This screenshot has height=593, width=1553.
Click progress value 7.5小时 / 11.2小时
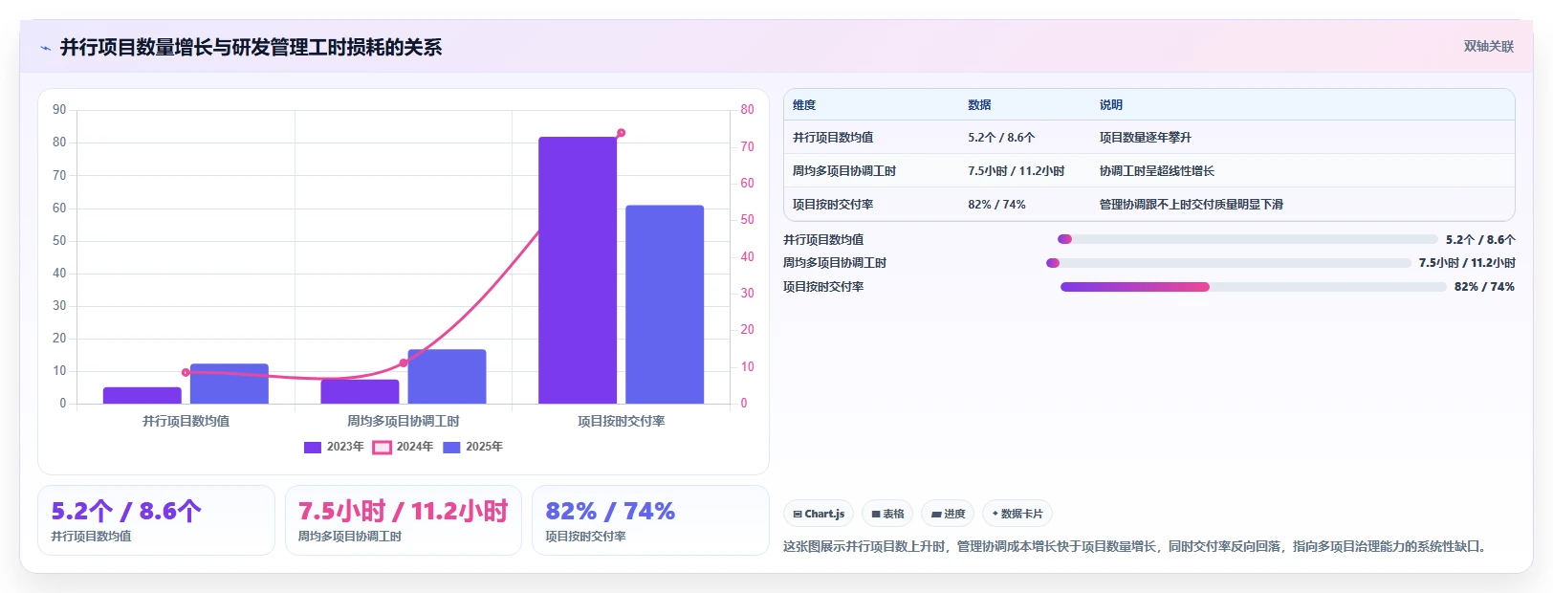(1467, 263)
